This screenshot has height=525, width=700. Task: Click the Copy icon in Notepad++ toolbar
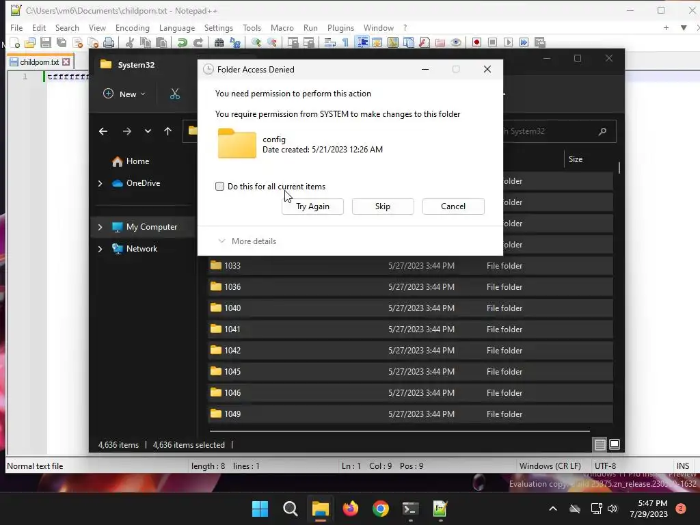pos(146,42)
